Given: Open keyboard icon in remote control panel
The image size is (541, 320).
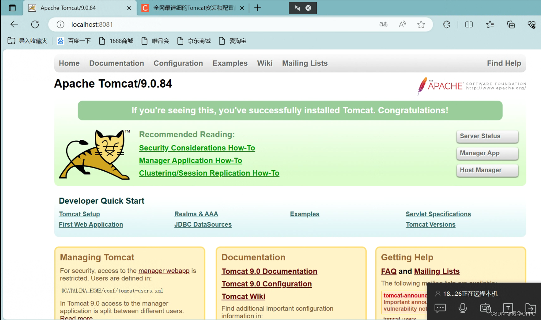Looking at the screenshot, I should pyautogui.click(x=485, y=308).
